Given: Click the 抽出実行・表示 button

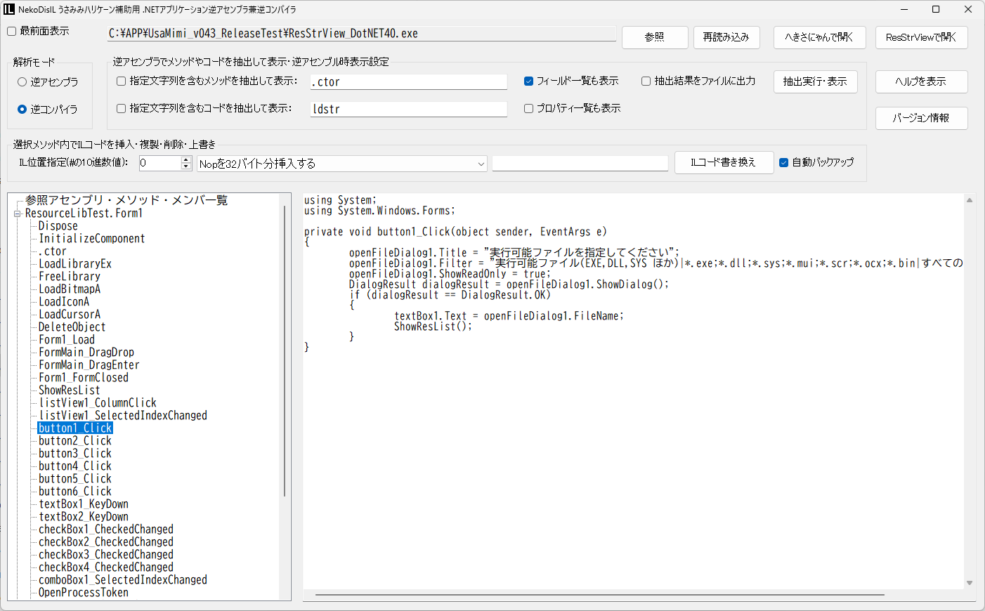Looking at the screenshot, I should 816,81.
